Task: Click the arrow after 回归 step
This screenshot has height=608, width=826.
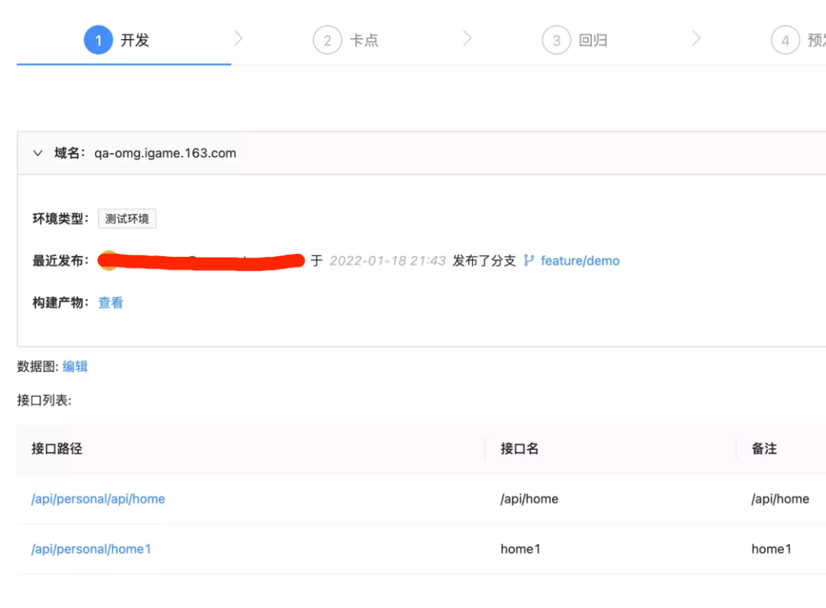Action: pyautogui.click(x=697, y=38)
